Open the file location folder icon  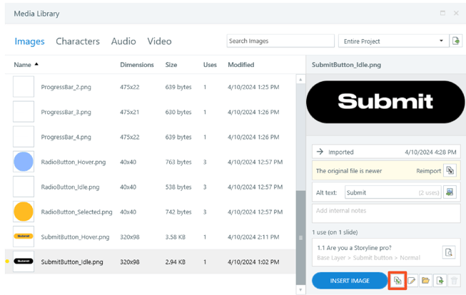coord(425,281)
